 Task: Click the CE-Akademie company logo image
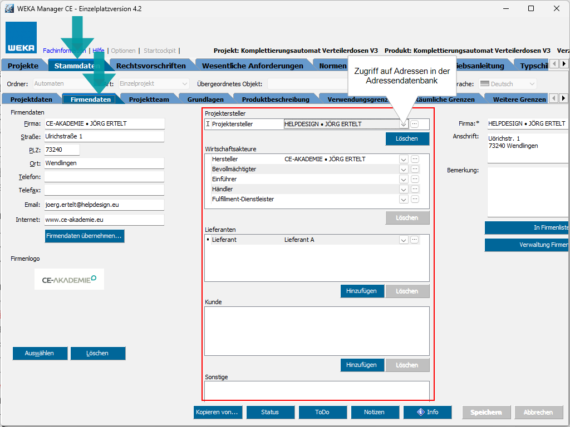coord(69,280)
